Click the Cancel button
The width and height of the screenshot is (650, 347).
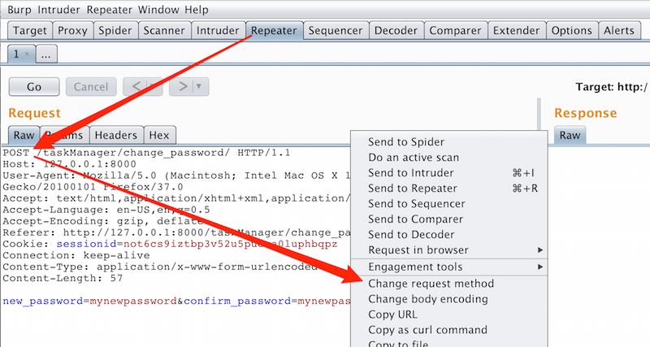coord(91,87)
